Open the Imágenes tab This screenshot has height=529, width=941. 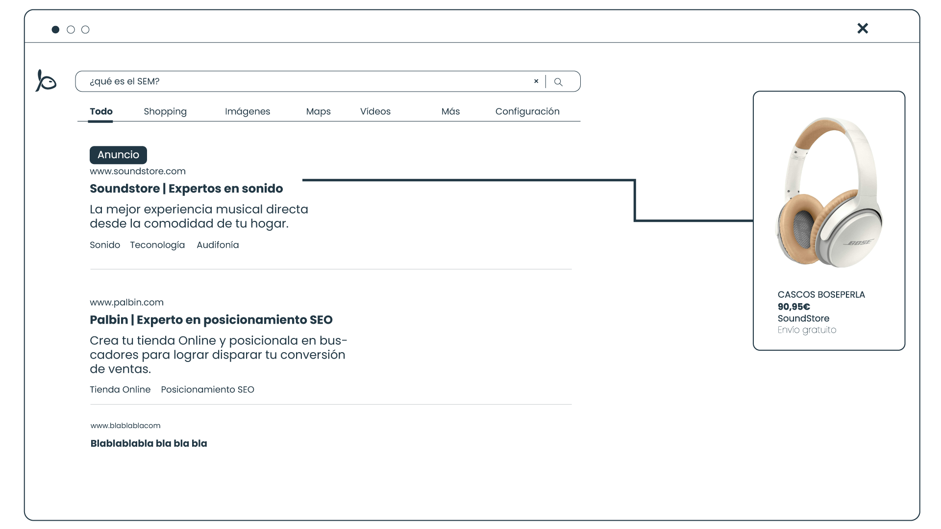(x=248, y=111)
